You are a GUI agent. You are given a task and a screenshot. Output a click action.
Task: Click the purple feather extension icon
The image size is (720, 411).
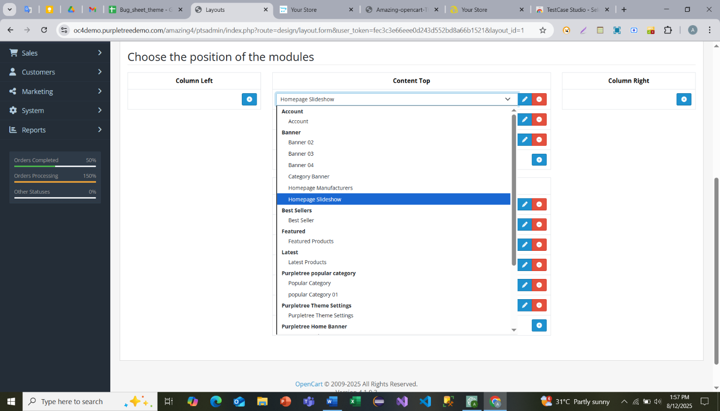(583, 30)
